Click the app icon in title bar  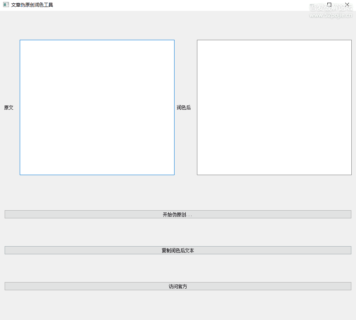click(x=6, y=5)
